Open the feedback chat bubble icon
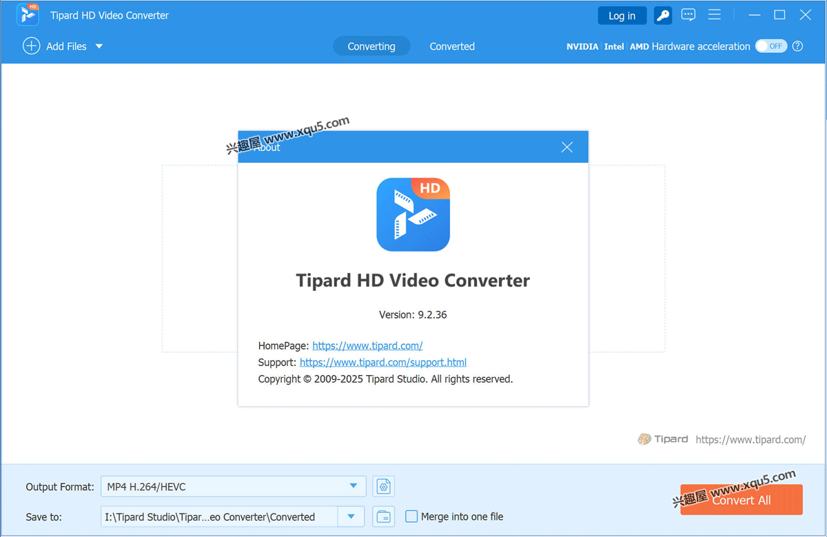827x537 pixels. pos(688,15)
